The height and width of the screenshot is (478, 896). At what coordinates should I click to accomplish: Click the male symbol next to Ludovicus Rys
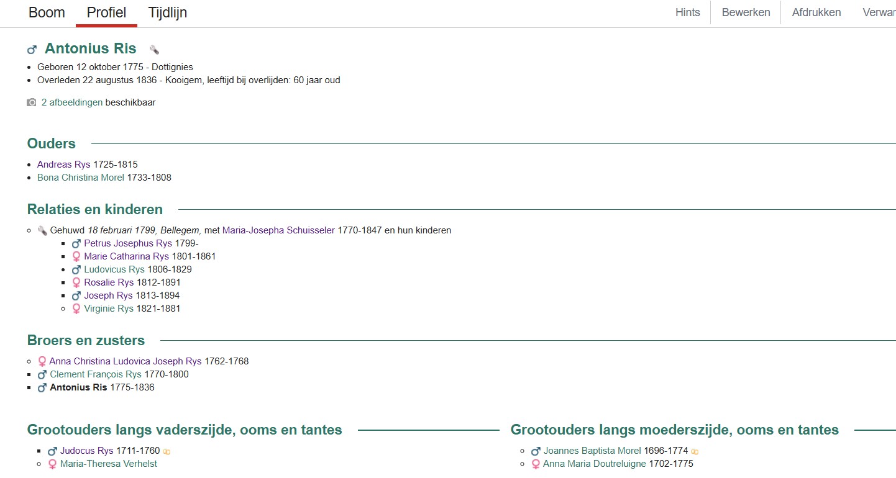click(76, 269)
